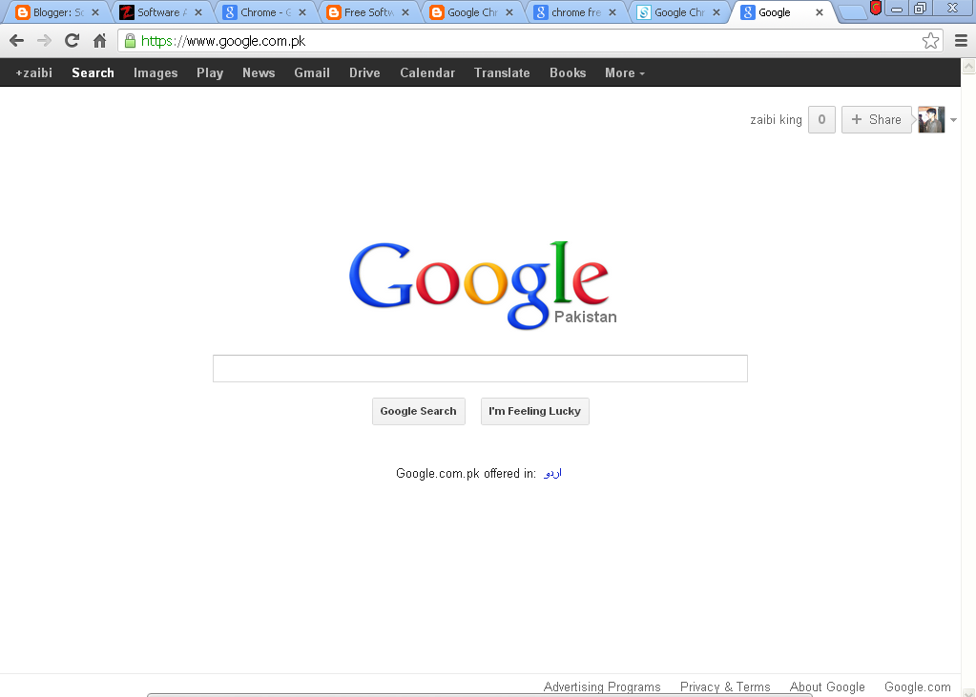Close the Free Softw tab
Viewport: 976px width, 697px height.
405,12
